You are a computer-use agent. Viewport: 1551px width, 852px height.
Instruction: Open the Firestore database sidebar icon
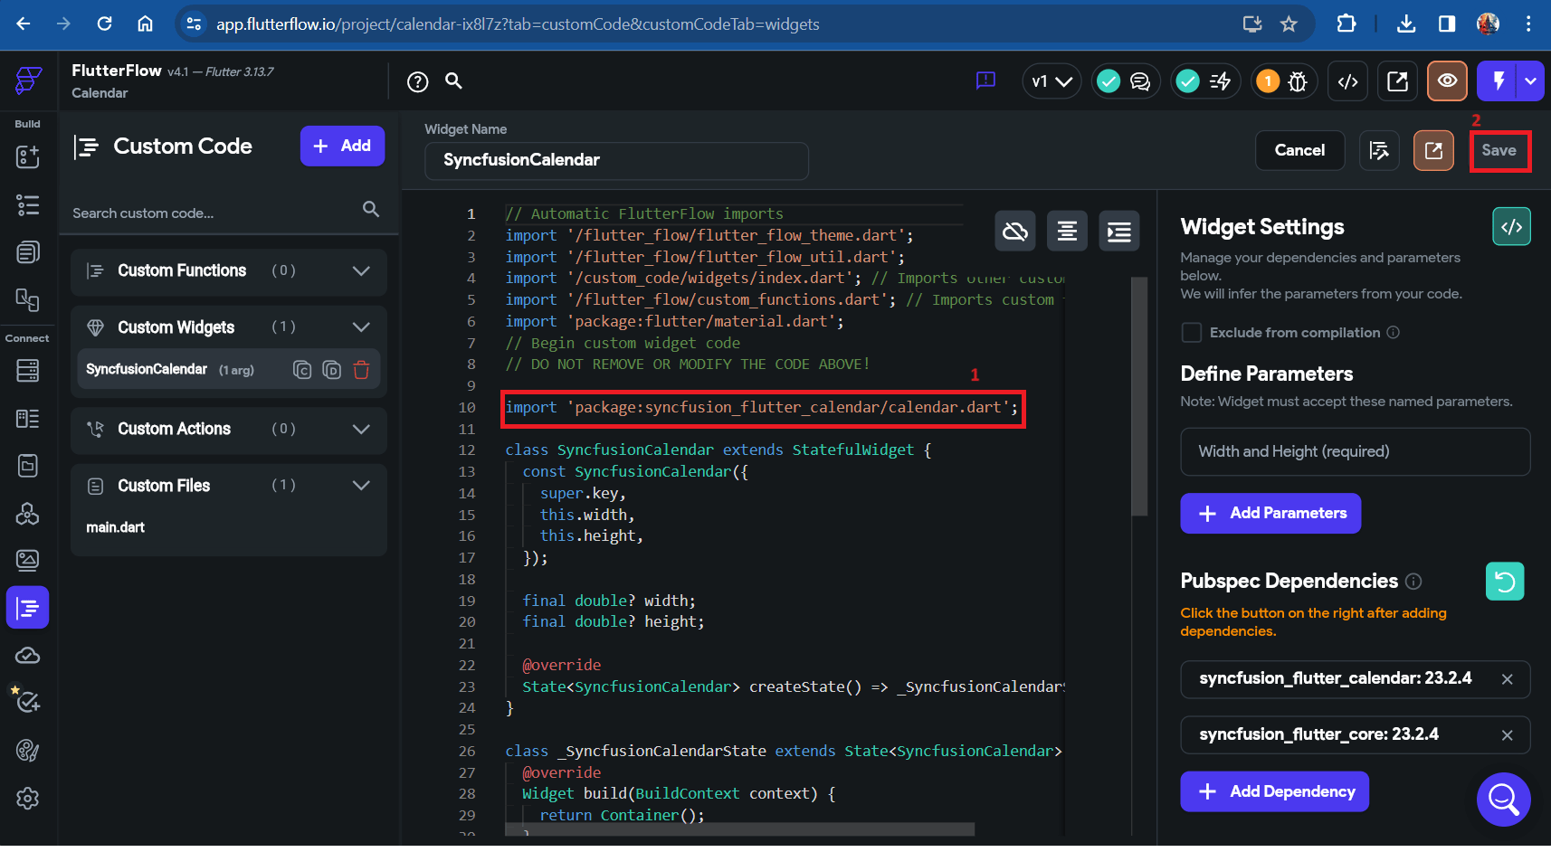(28, 370)
